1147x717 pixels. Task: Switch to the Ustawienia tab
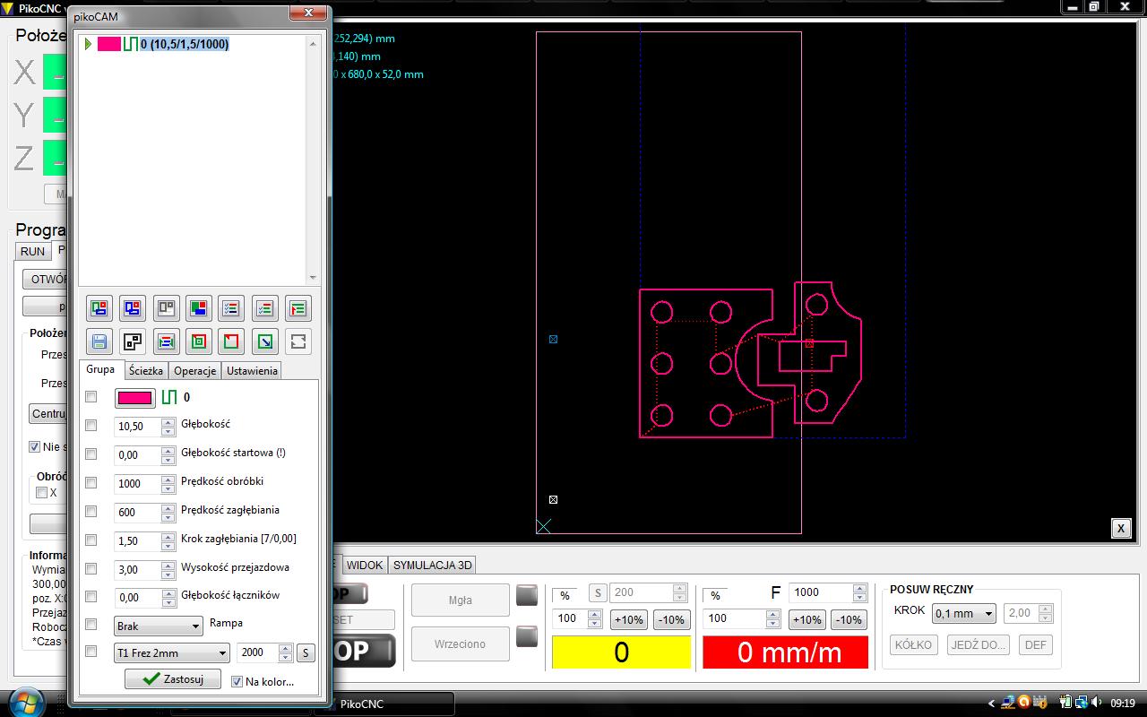pyautogui.click(x=252, y=371)
